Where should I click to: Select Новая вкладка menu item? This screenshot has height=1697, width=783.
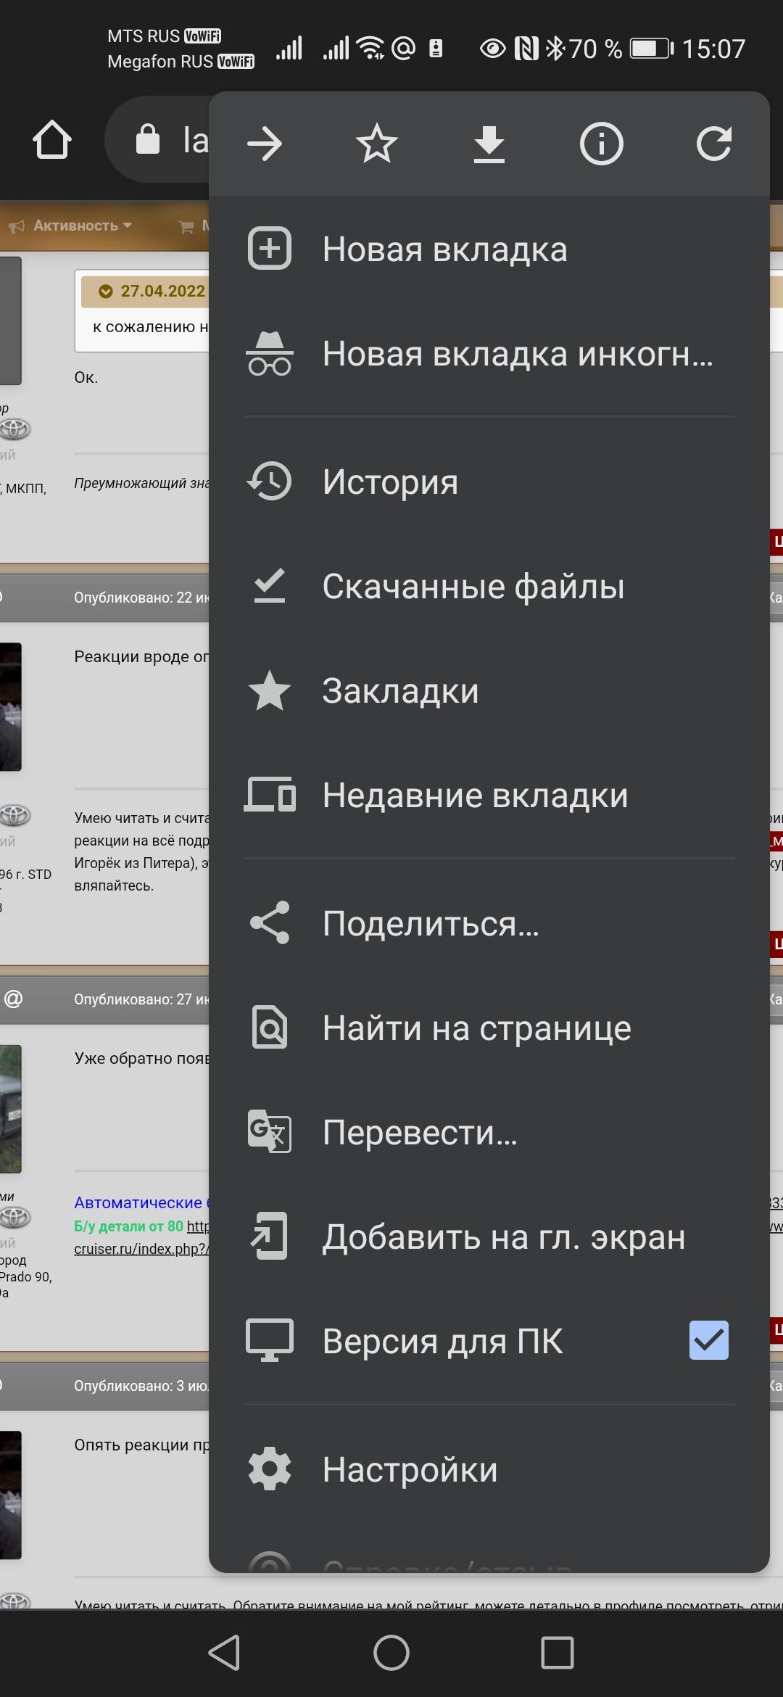click(x=489, y=249)
